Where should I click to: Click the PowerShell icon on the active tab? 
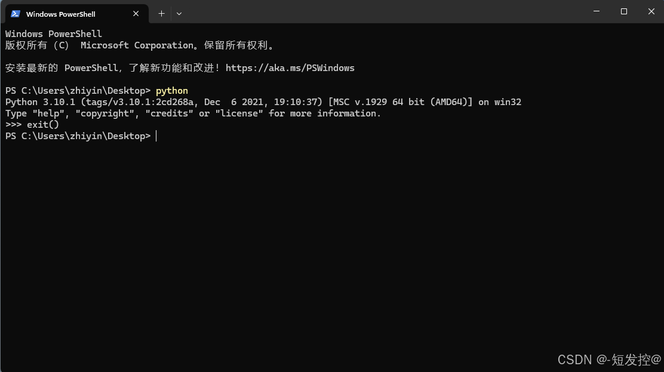14,13
